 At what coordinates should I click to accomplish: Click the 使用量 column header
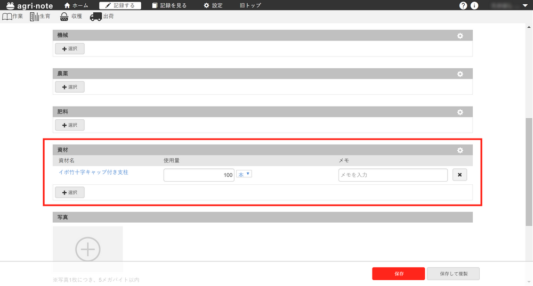tap(171, 160)
